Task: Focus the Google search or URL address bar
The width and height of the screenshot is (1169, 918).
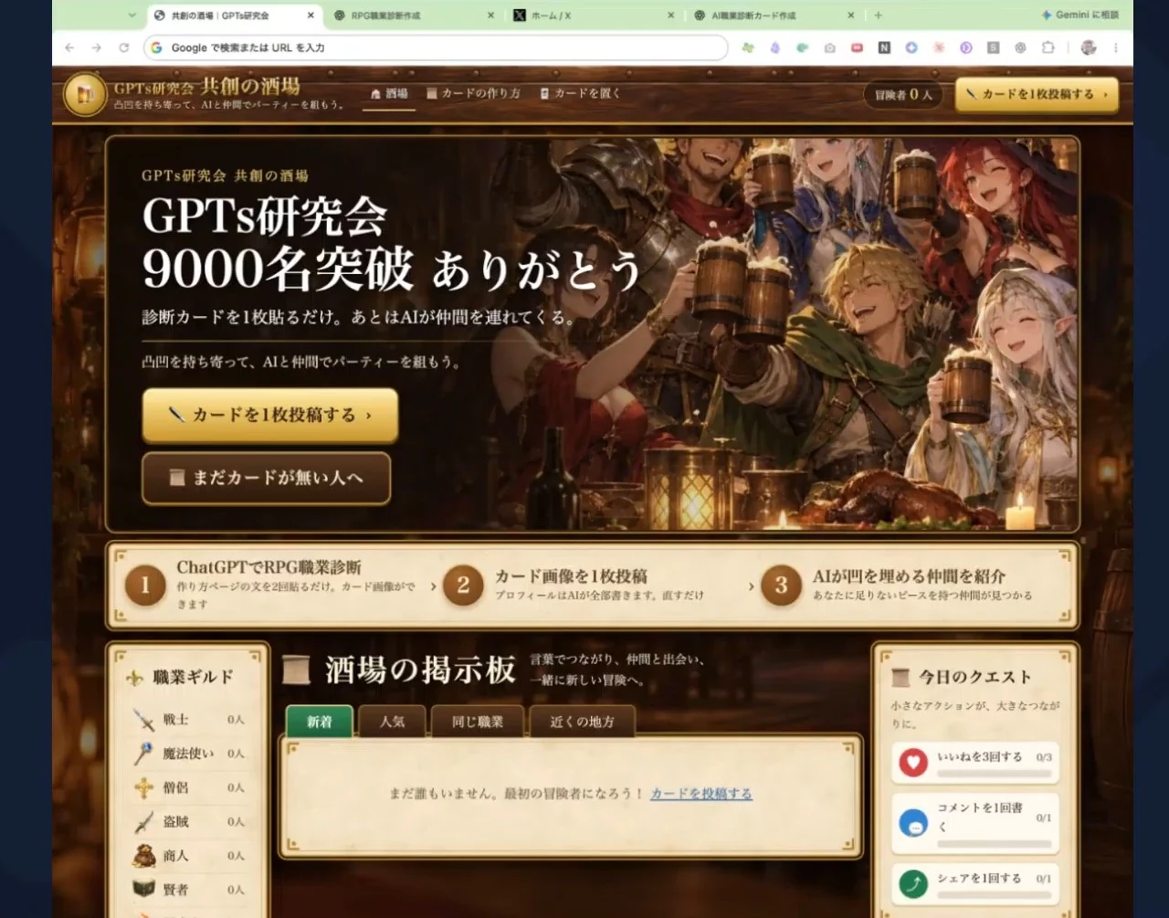Action: point(436,47)
